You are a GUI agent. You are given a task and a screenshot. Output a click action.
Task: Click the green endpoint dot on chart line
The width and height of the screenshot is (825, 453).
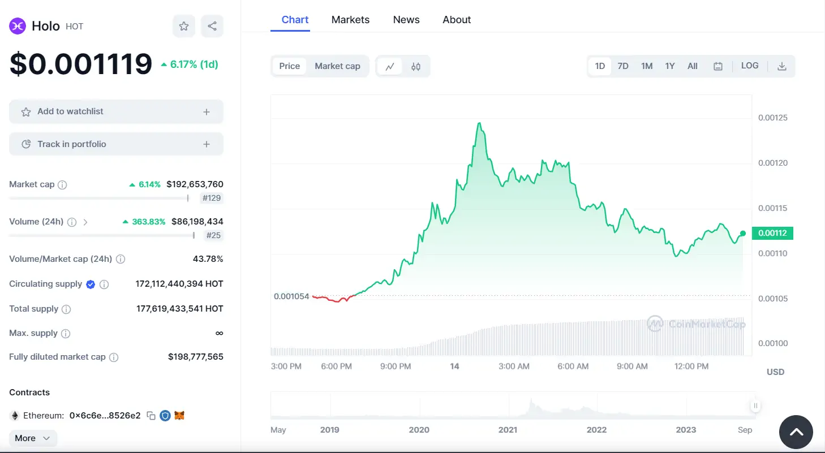743,233
